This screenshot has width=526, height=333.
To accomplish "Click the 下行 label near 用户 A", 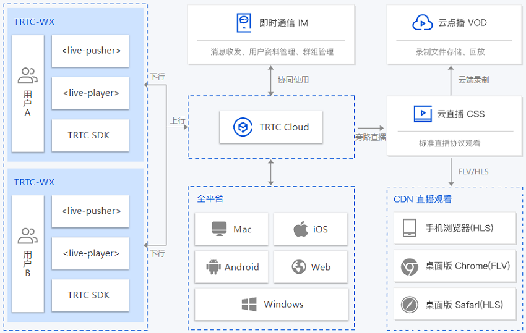I will coord(157,77).
